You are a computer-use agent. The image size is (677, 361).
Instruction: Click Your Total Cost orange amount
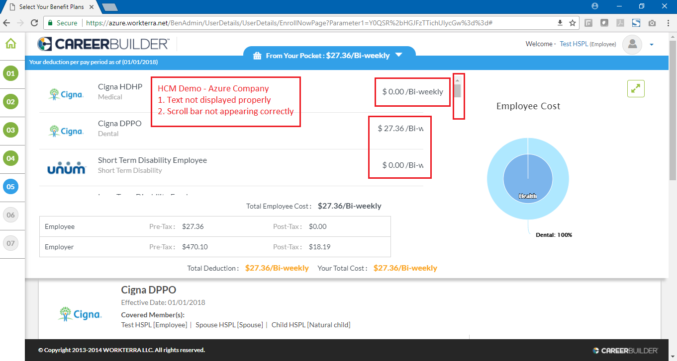tap(405, 268)
